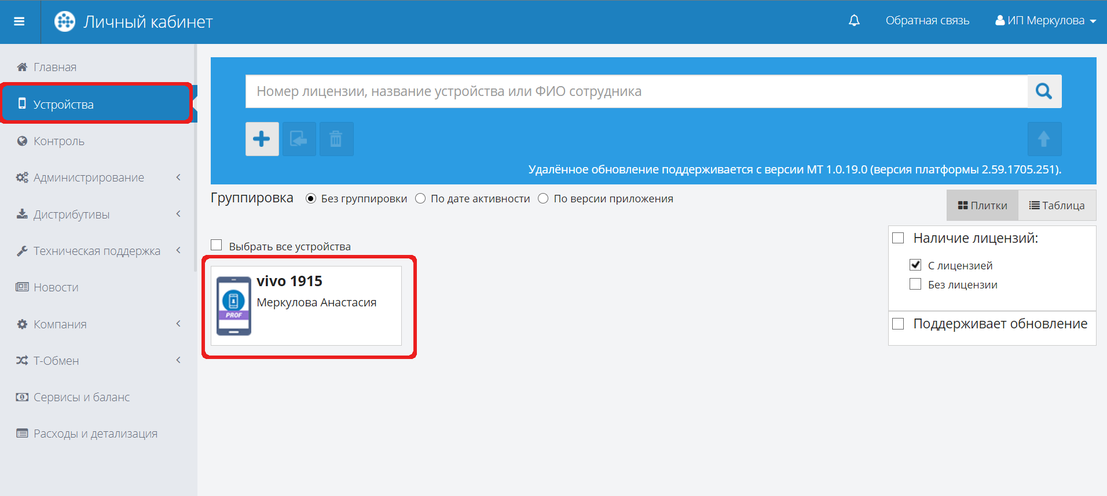Viewport: 1107px width, 496px height.
Task: Click the phone icon beside Устройства
Action: (x=22, y=103)
